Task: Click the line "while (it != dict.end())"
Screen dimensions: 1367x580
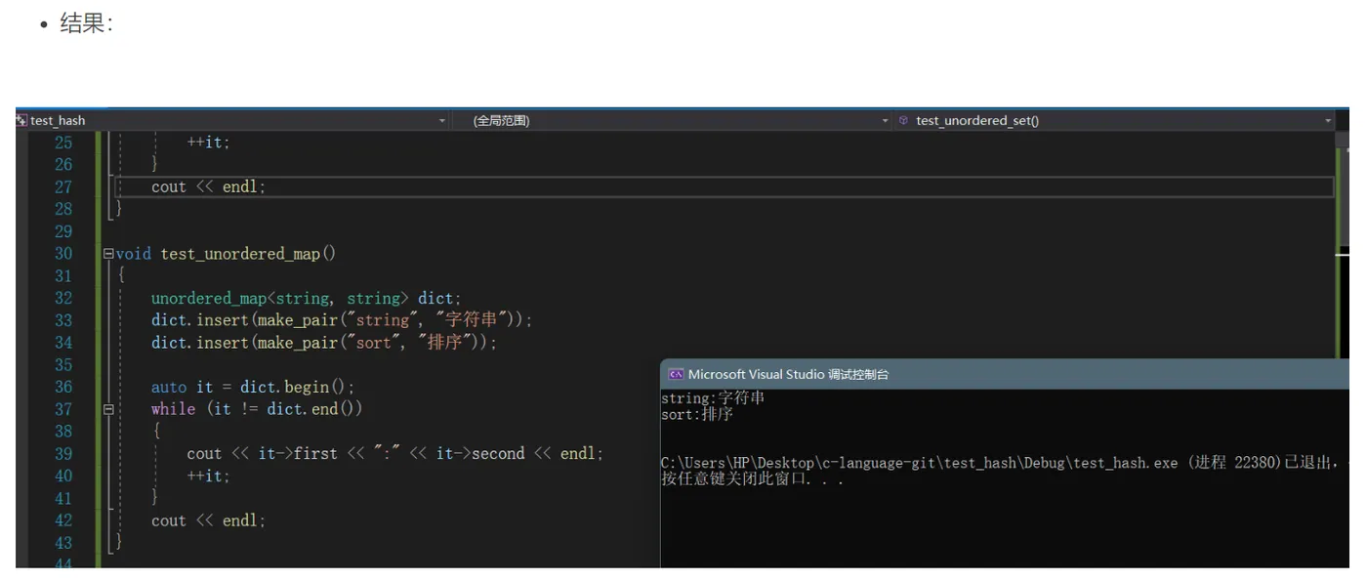Action: tap(257, 409)
